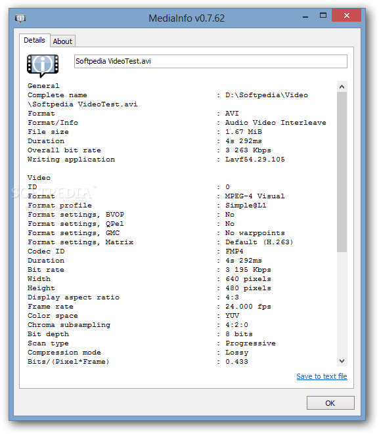Open the Save to text file link
This screenshot has height=434, width=379.
click(x=322, y=376)
